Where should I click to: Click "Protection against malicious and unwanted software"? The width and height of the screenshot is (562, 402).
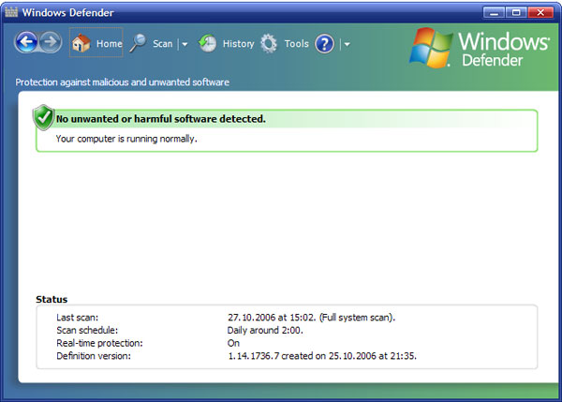pyautogui.click(x=122, y=82)
